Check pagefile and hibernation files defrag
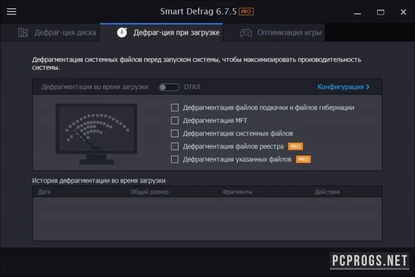The height and width of the screenshot is (277, 415). (x=175, y=108)
